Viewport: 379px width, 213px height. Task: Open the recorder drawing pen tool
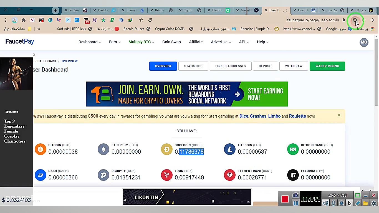click(358, 203)
